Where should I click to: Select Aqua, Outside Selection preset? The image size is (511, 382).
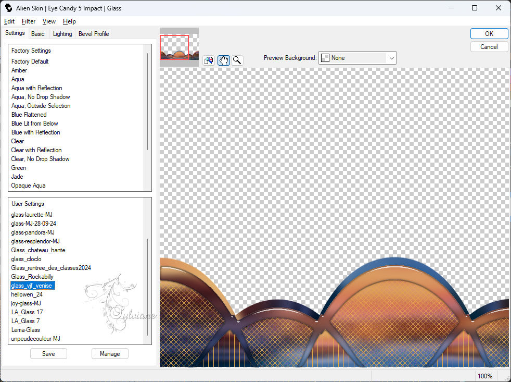41,105
